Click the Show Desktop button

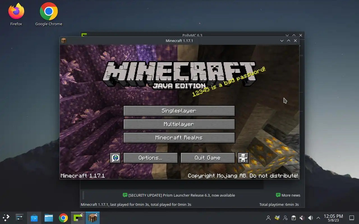(351, 218)
